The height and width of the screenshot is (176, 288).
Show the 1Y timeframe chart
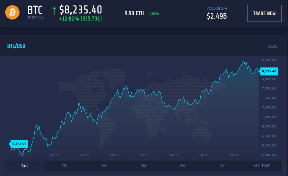point(222,166)
